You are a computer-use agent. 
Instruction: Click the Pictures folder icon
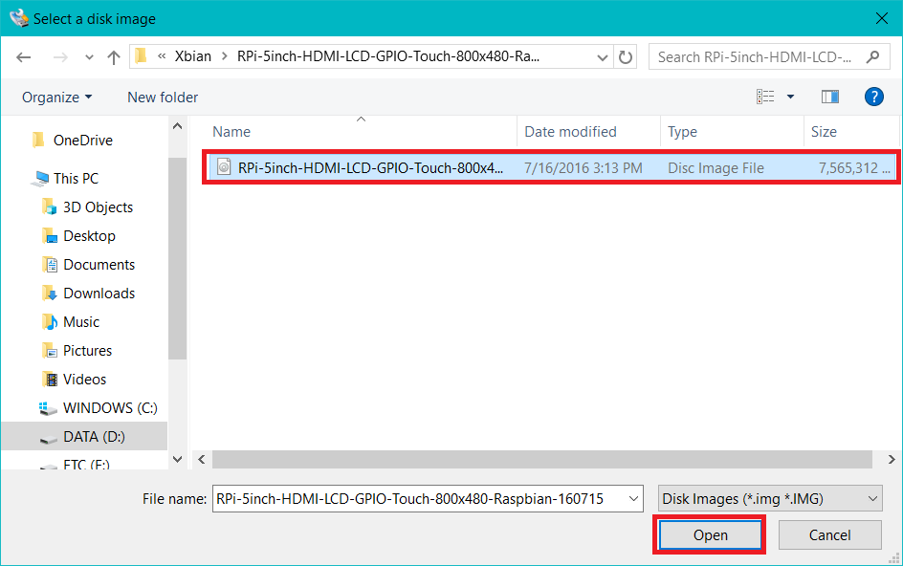coord(50,351)
